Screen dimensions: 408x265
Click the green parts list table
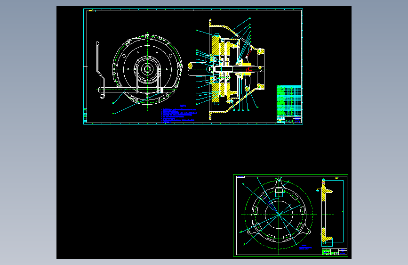click(289, 101)
